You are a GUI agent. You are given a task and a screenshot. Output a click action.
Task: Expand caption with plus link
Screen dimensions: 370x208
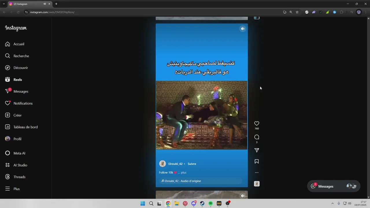(184, 172)
